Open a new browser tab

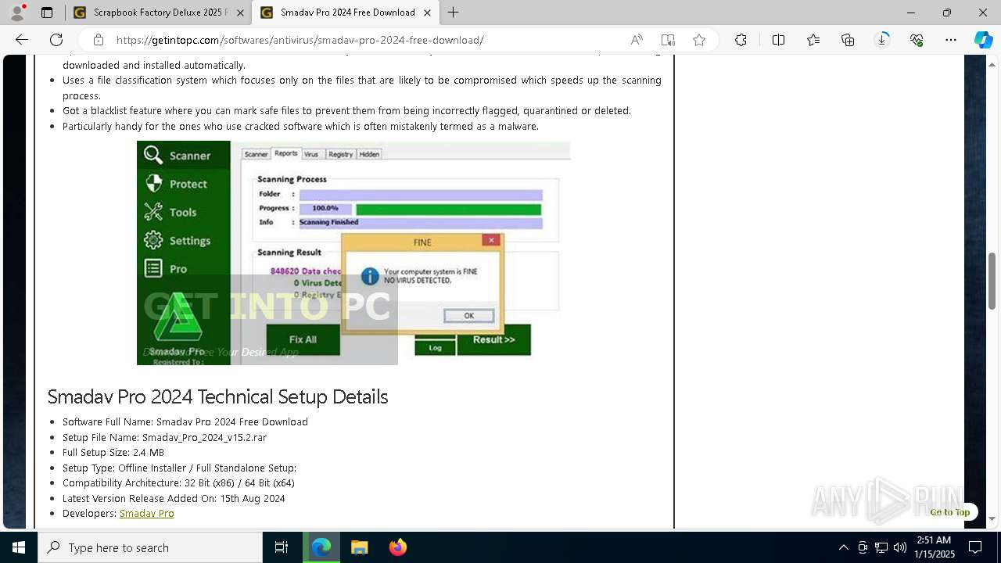(453, 13)
